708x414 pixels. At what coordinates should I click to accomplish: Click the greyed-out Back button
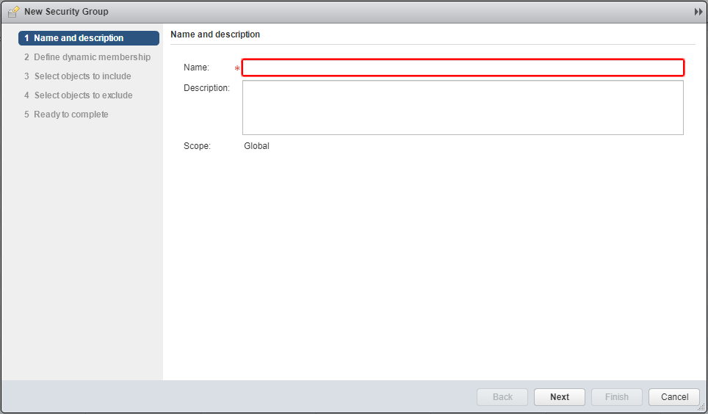[x=502, y=397]
